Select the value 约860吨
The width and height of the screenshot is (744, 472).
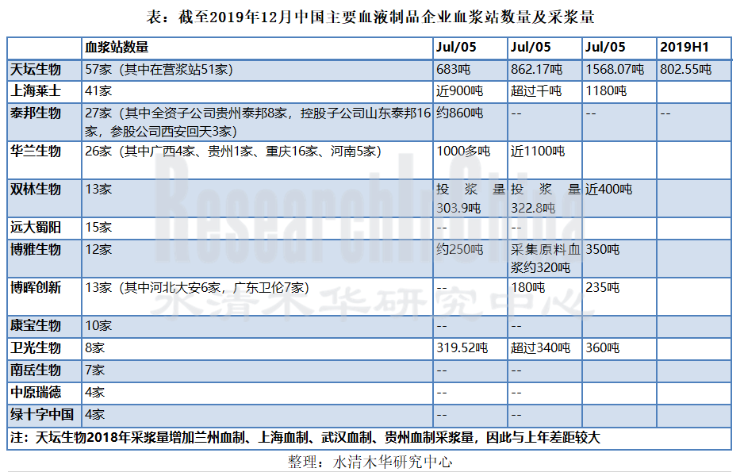pos(459,113)
